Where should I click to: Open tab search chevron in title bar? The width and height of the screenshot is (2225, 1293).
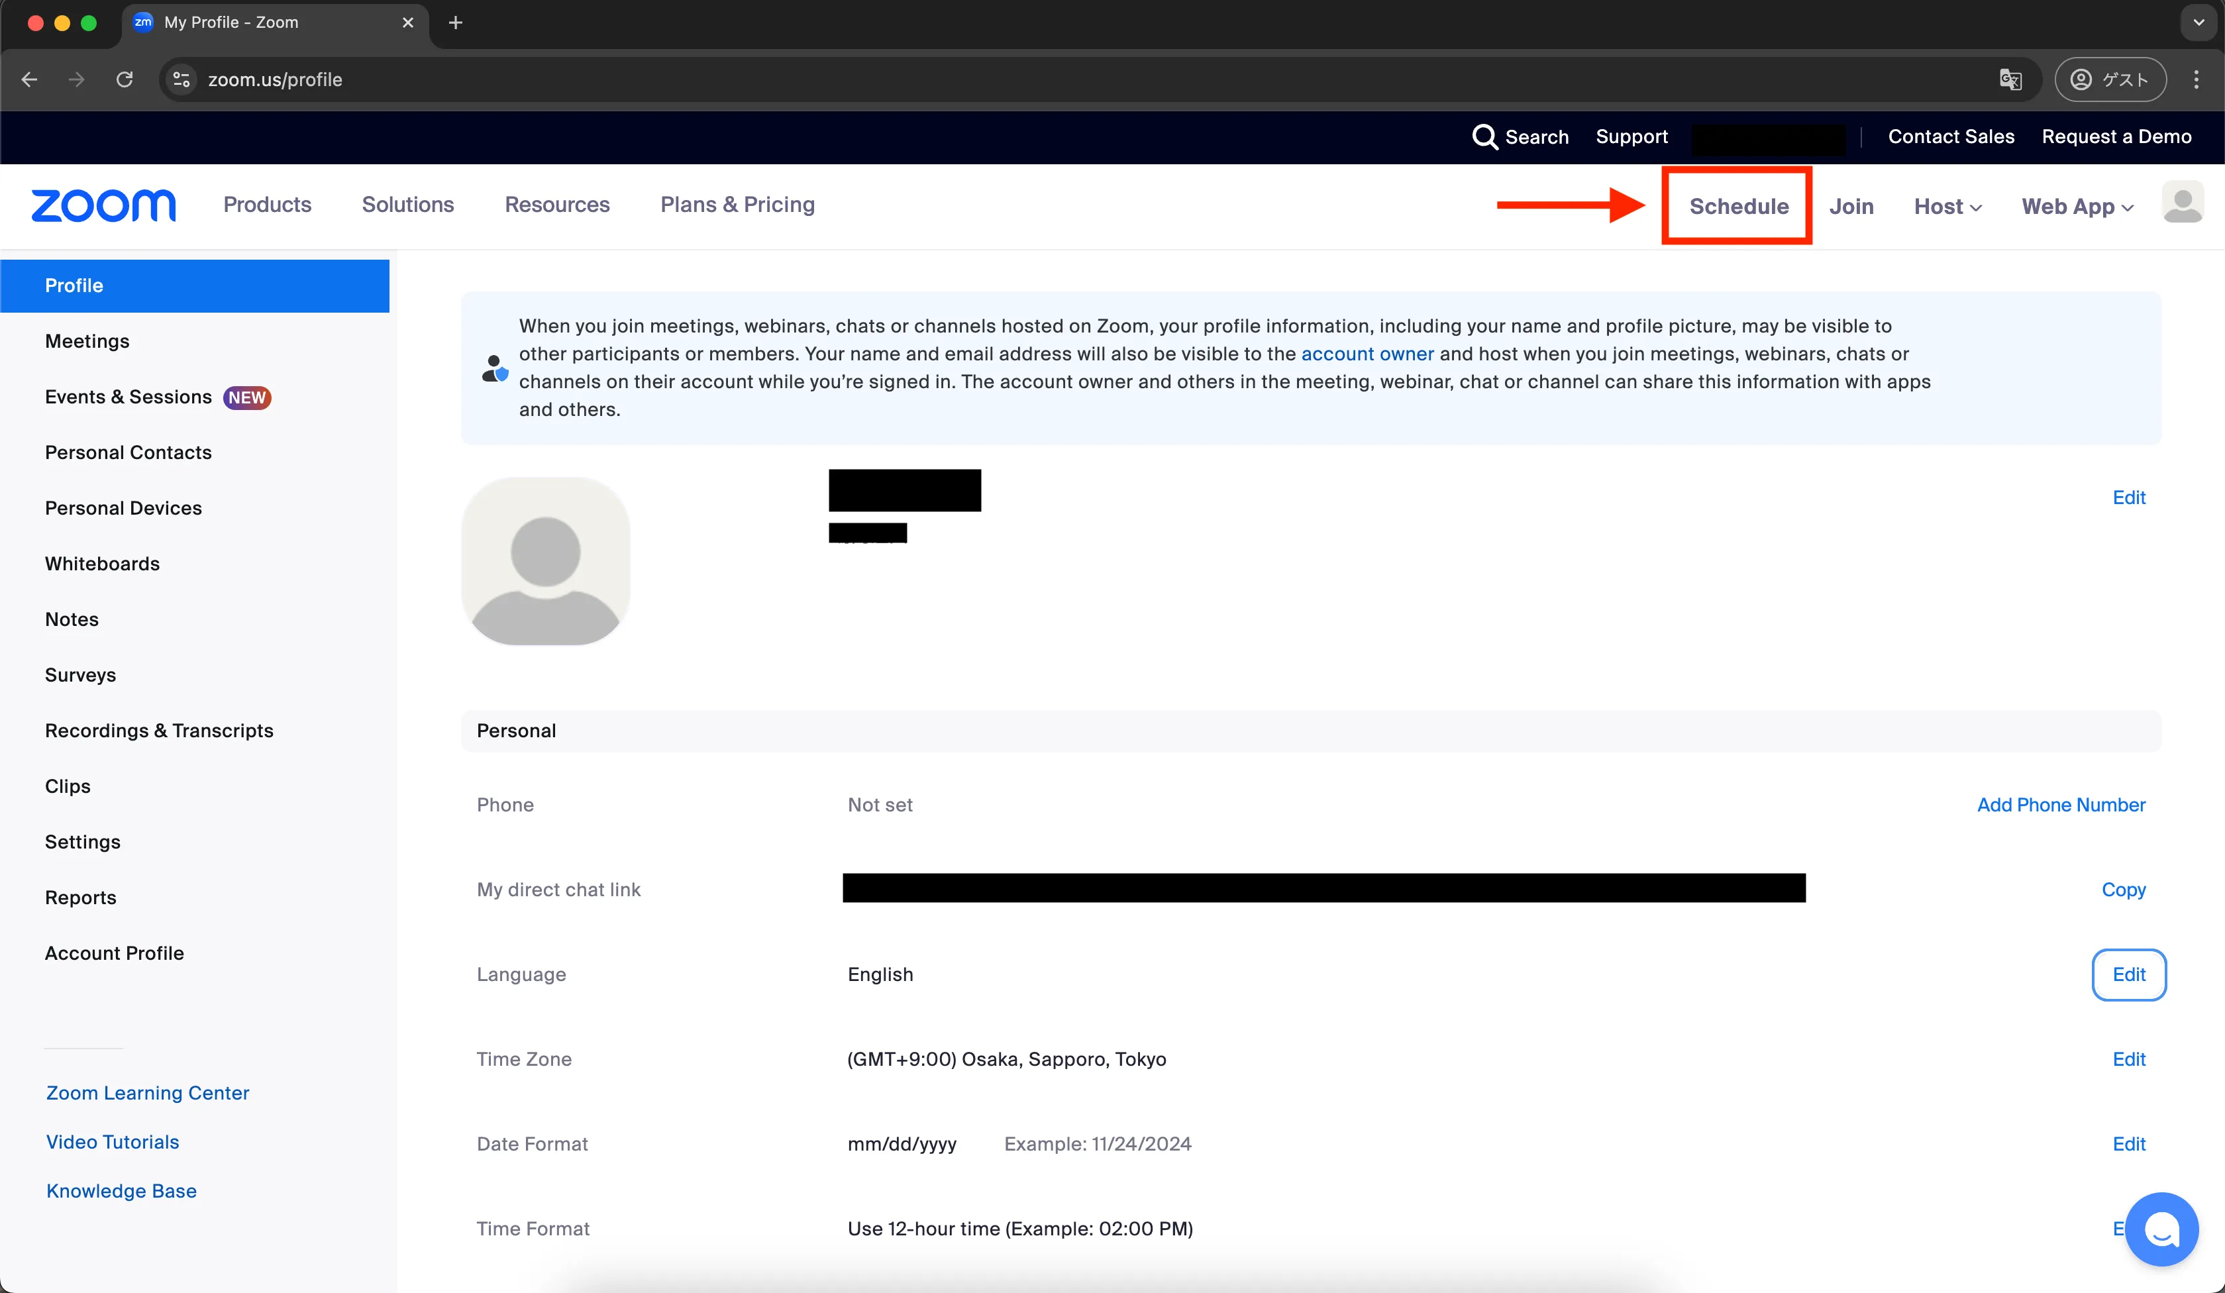pyautogui.click(x=2199, y=23)
